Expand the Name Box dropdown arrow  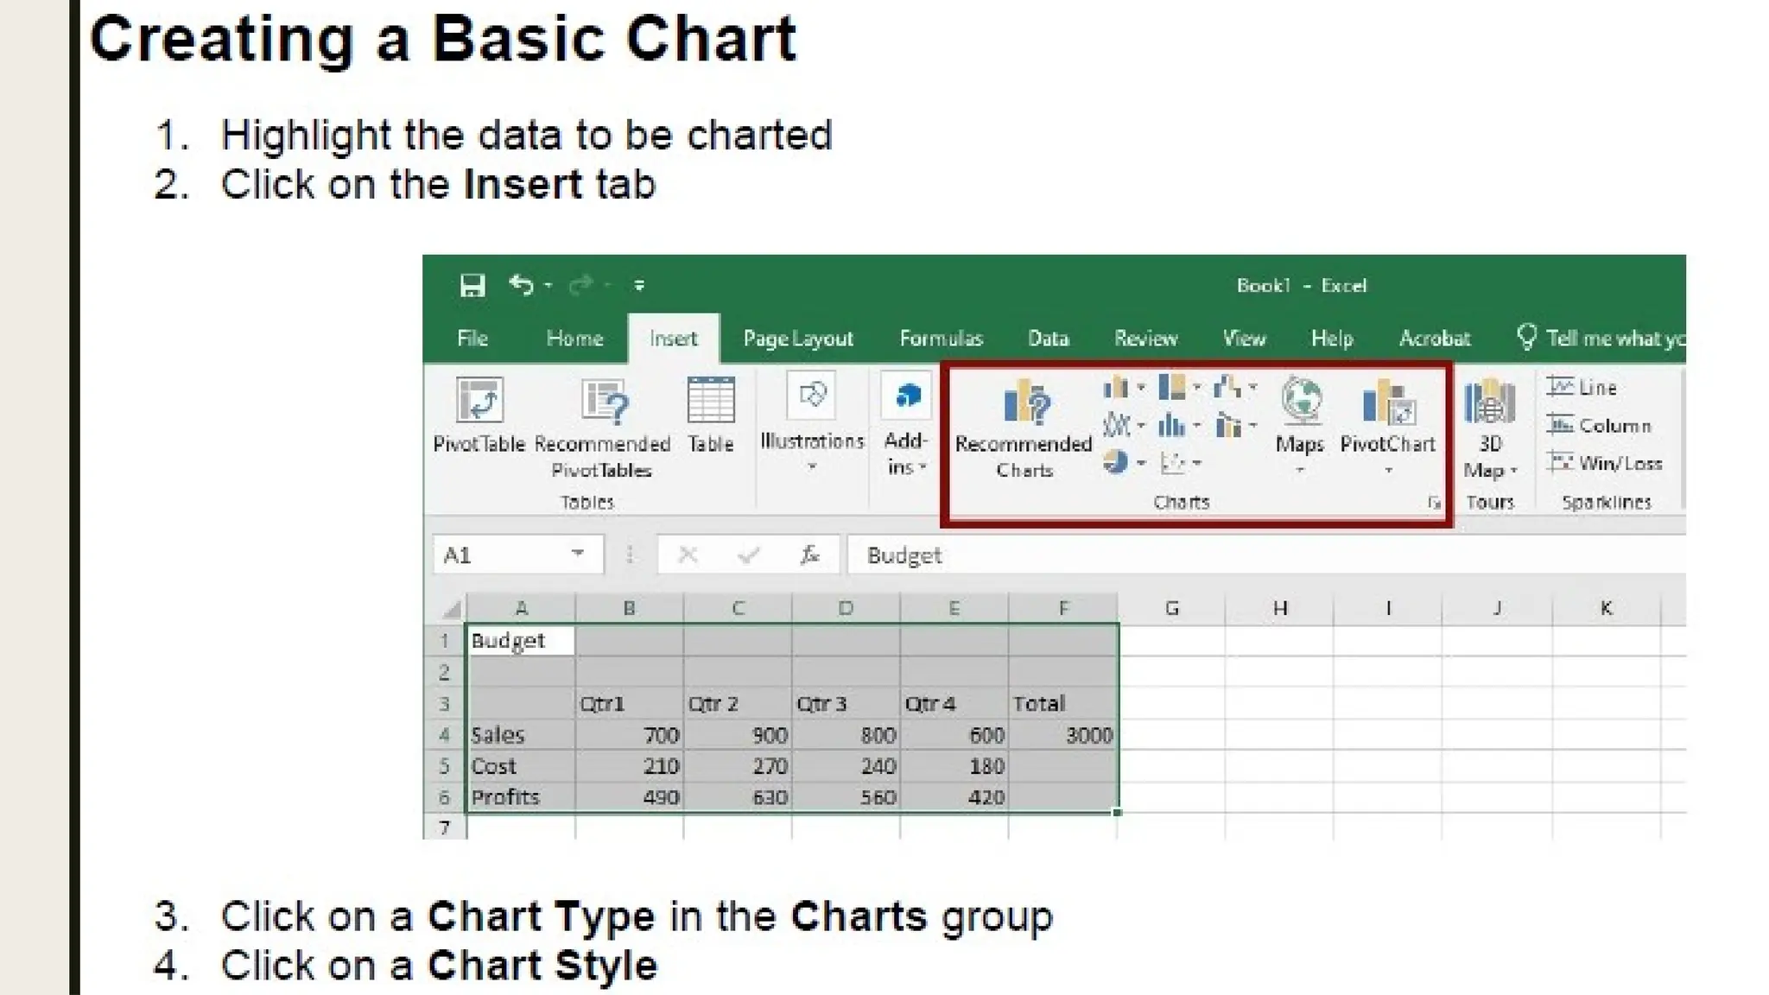point(578,554)
